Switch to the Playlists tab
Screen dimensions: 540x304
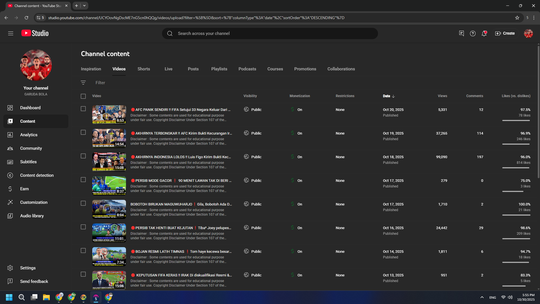tap(219, 69)
